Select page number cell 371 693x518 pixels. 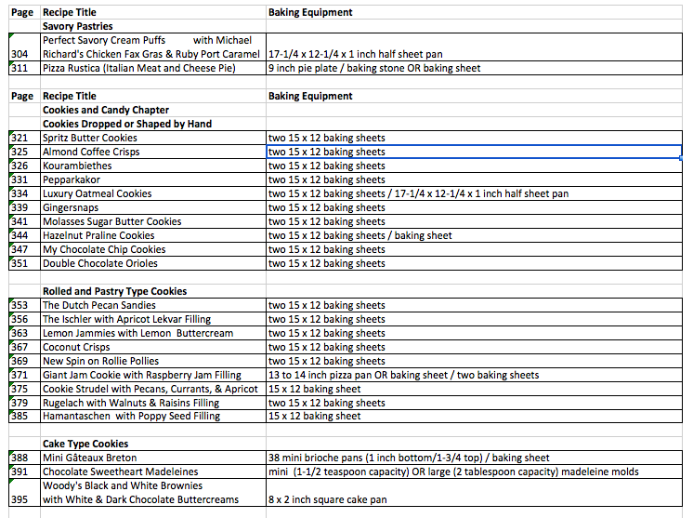24,375
